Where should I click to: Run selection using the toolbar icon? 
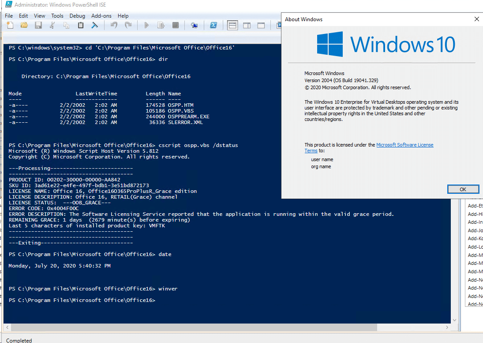161,25
